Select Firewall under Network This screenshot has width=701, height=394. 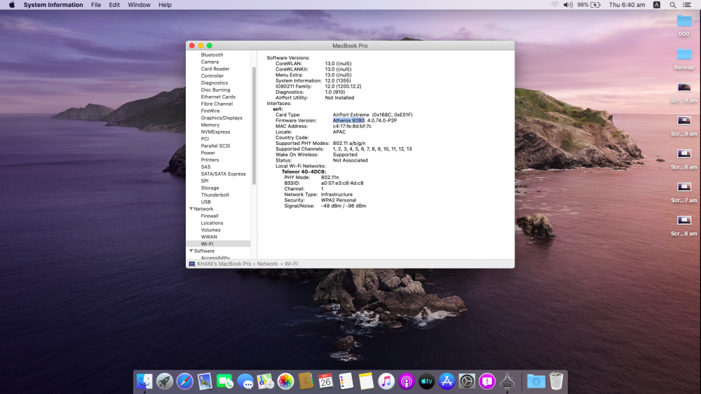[x=210, y=216]
